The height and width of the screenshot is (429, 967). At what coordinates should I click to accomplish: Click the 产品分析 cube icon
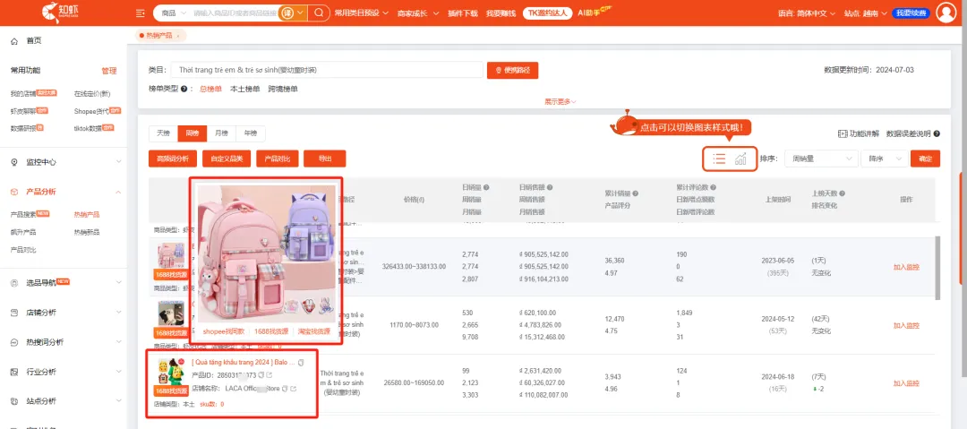click(x=14, y=192)
